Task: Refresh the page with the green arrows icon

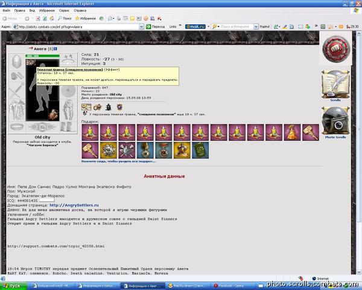Action: 45,19
